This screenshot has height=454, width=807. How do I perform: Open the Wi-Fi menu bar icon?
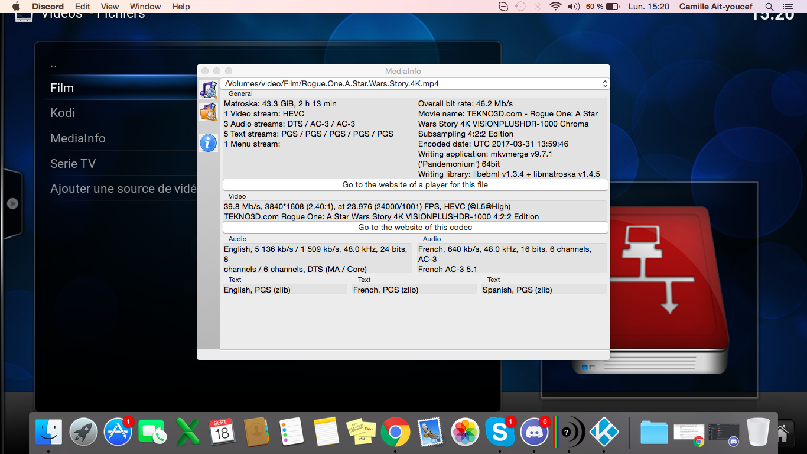tap(555, 7)
